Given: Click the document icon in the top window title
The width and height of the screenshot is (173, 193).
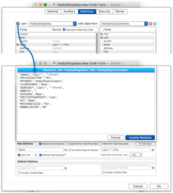Looking at the screenshot, I should 54,5.
